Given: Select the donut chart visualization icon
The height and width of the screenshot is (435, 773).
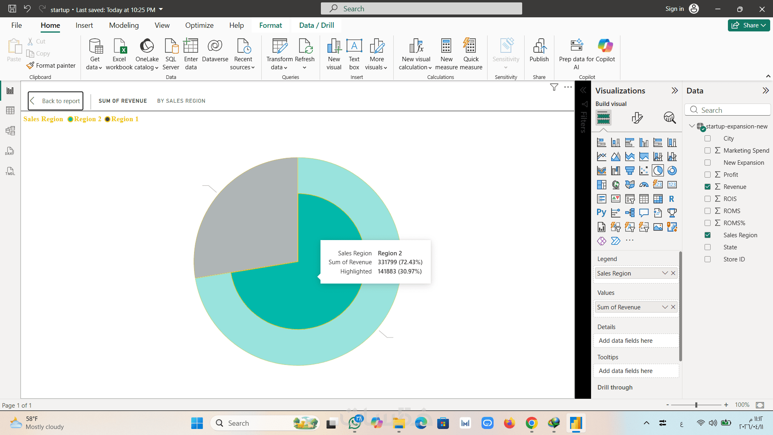Looking at the screenshot, I should tap(672, 171).
